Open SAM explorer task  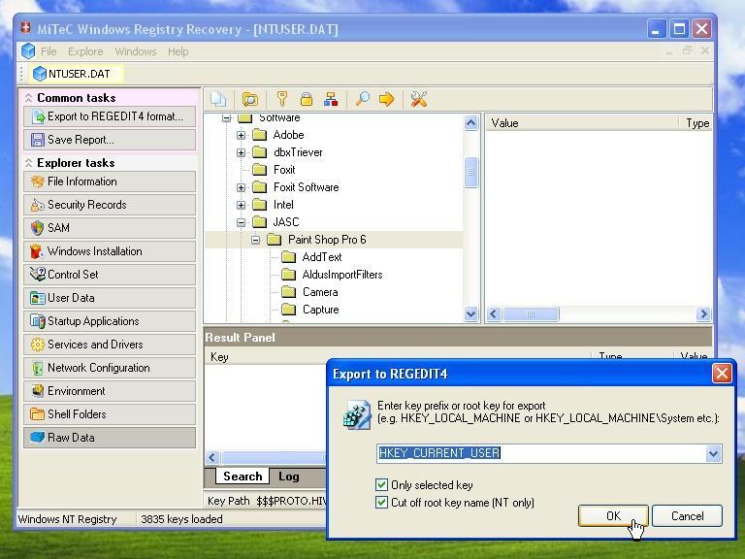(110, 228)
